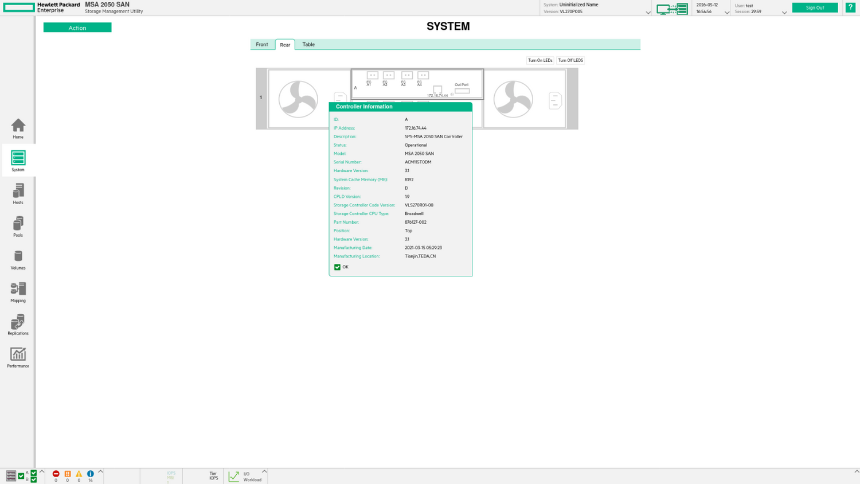Screen dimensions: 860x484
Task: Open the System view in sidebar
Action: coord(18,161)
